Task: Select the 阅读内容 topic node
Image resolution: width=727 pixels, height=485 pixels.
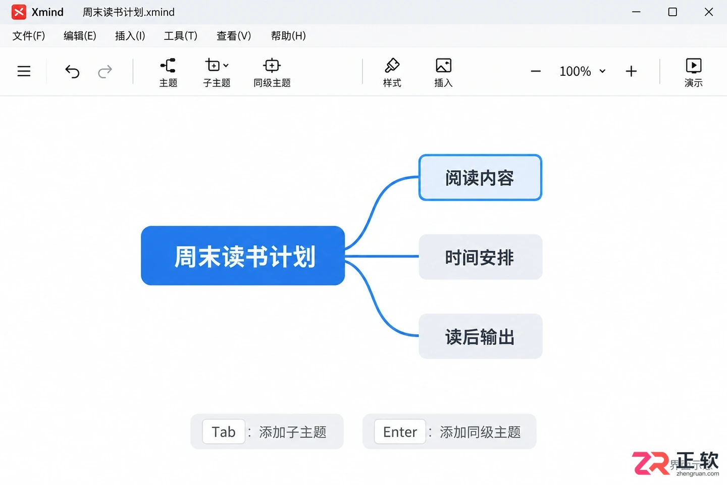Action: tap(480, 177)
